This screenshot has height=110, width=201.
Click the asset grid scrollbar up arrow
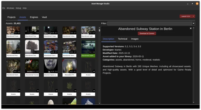click(99, 28)
